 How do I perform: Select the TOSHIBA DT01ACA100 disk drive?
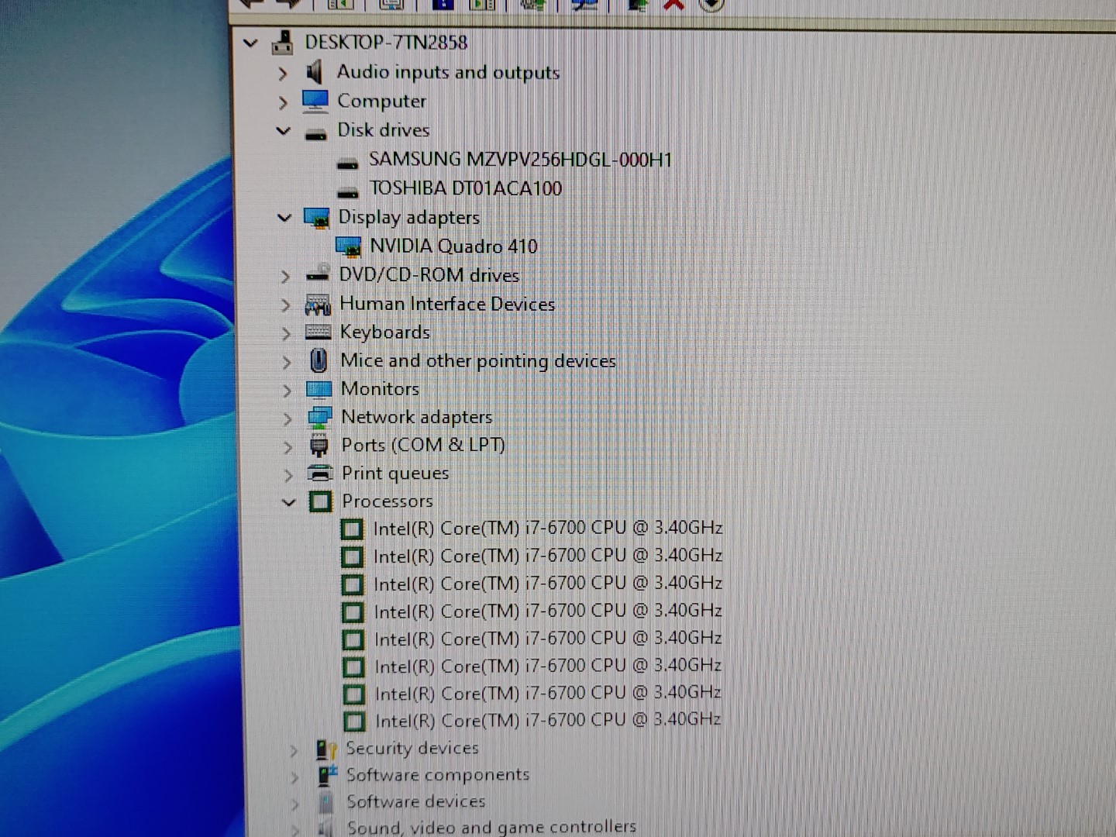pos(465,188)
